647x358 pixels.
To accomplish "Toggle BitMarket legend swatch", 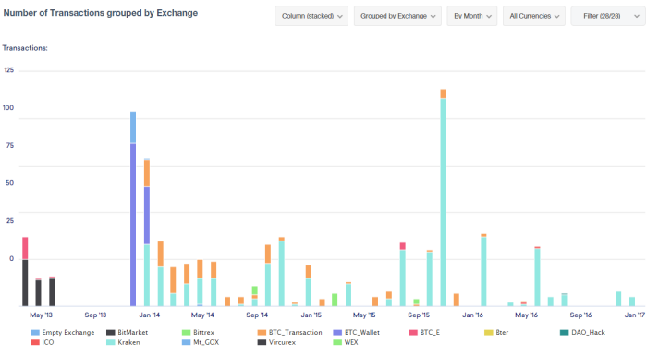I will pyautogui.click(x=111, y=332).
